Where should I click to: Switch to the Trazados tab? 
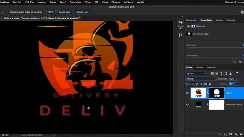point(211,67)
